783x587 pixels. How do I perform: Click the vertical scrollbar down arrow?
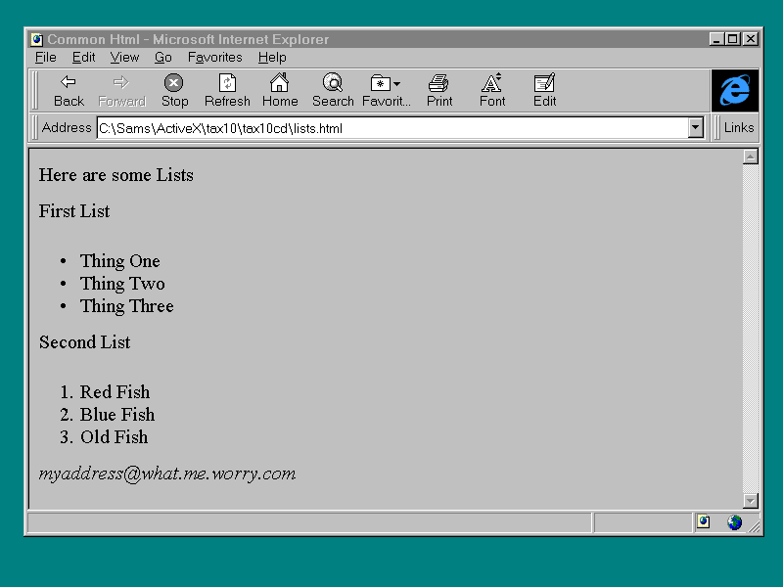click(751, 501)
